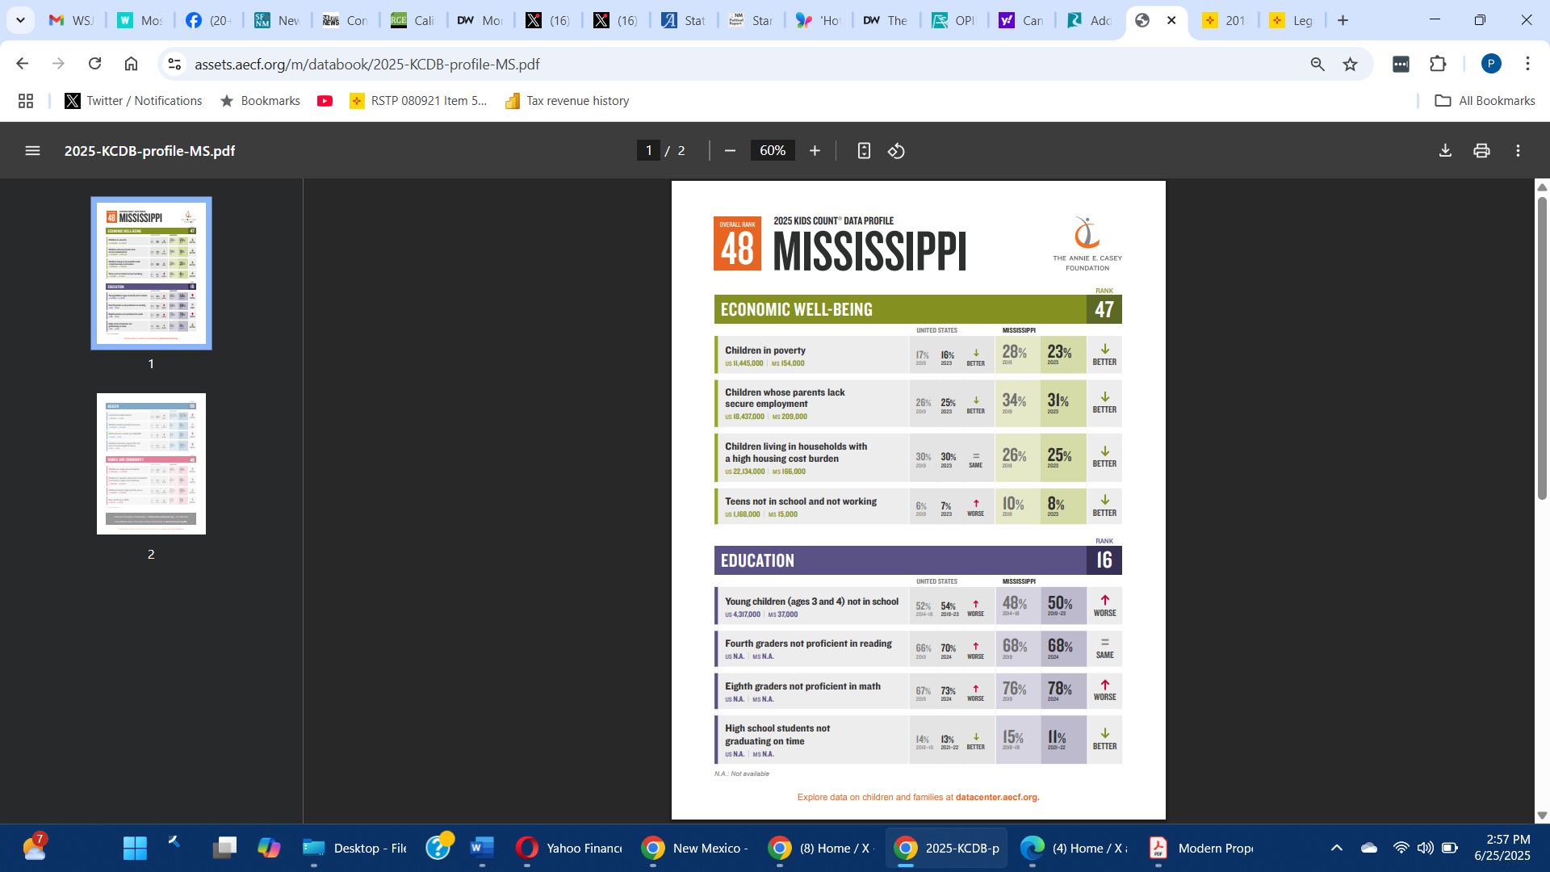
Task: Download the PDF file
Action: [x=1445, y=151]
